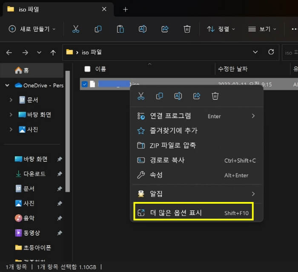Screen dimensions: 298x272
Task: Open the 알집 submenu
Action: point(196,194)
